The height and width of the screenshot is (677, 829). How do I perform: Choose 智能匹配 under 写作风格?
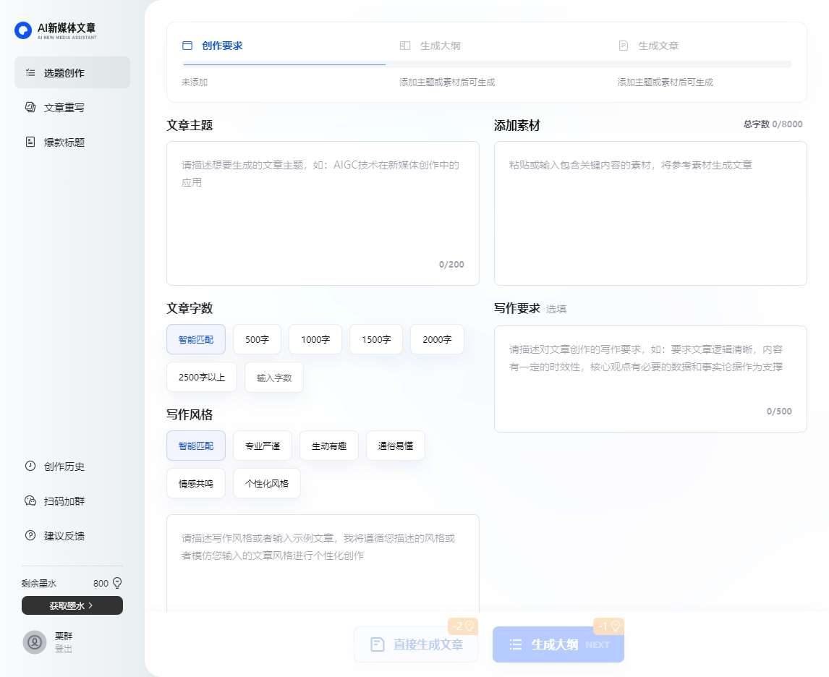(195, 446)
